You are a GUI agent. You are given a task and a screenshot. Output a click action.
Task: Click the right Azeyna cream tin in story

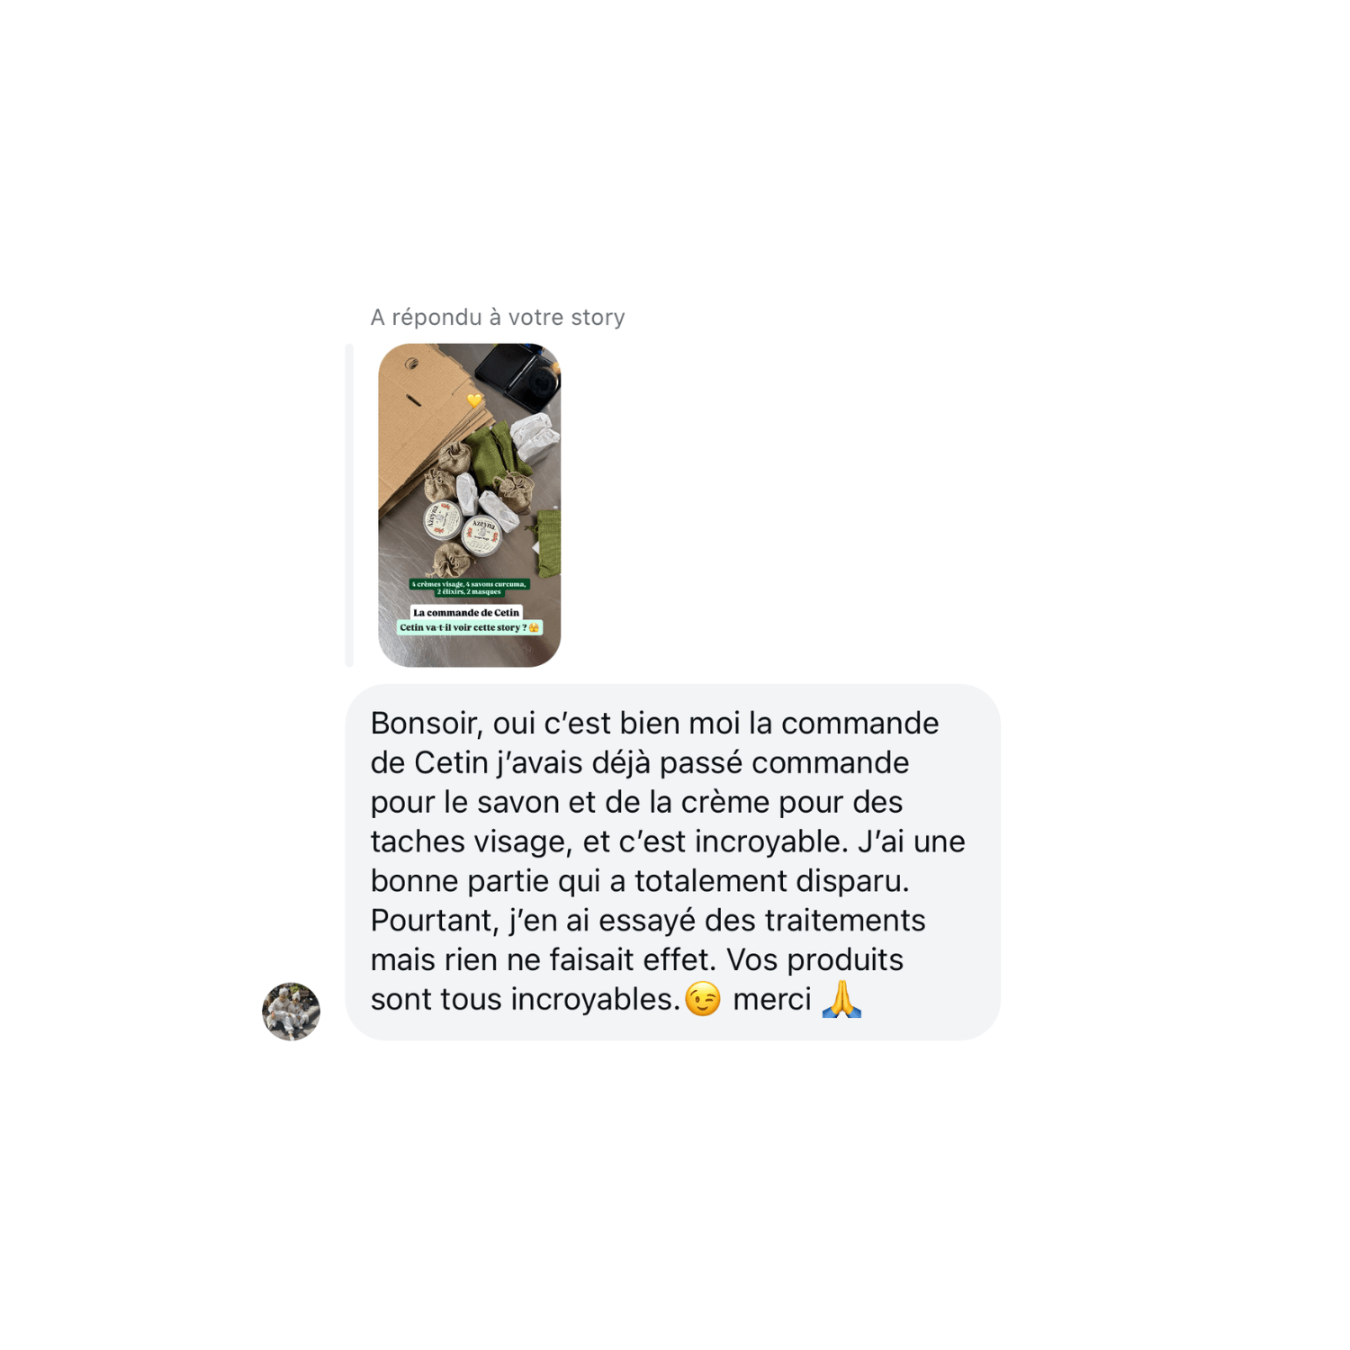482,535
